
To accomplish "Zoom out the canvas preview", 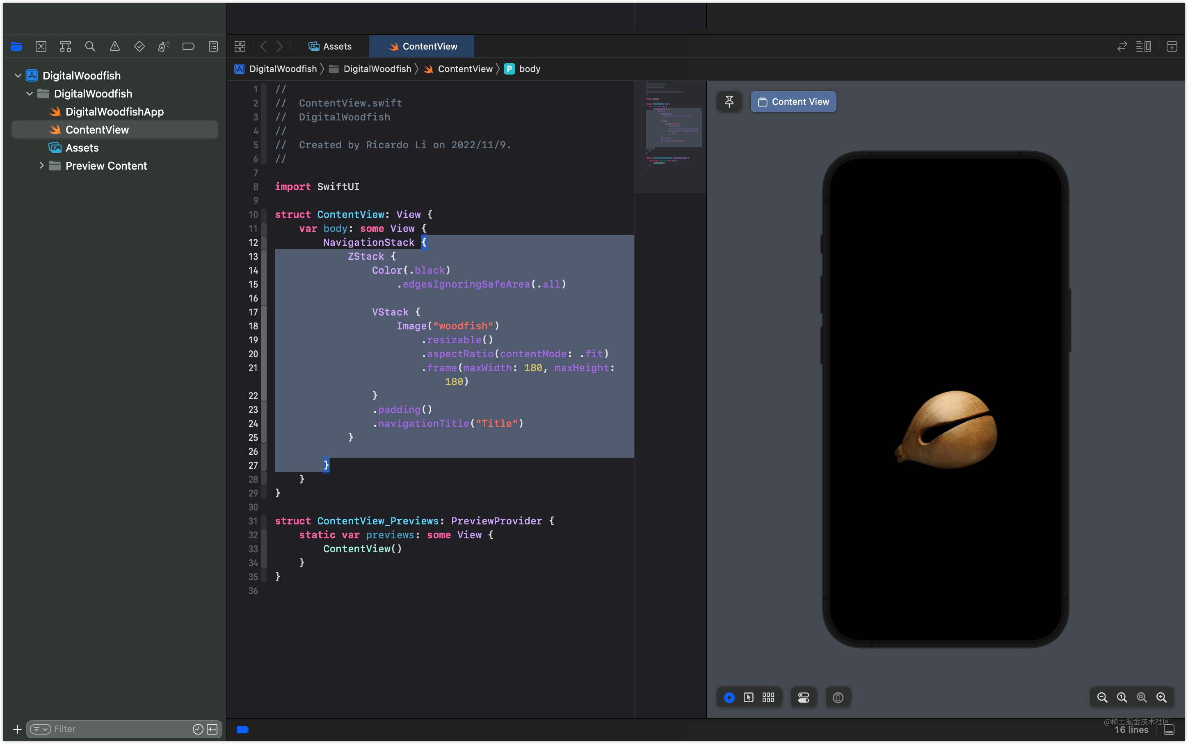I will 1102,697.
